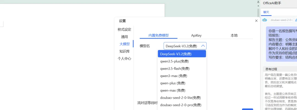
Task: Choose qwen-plus (免费) option
Action: pos(182,83)
